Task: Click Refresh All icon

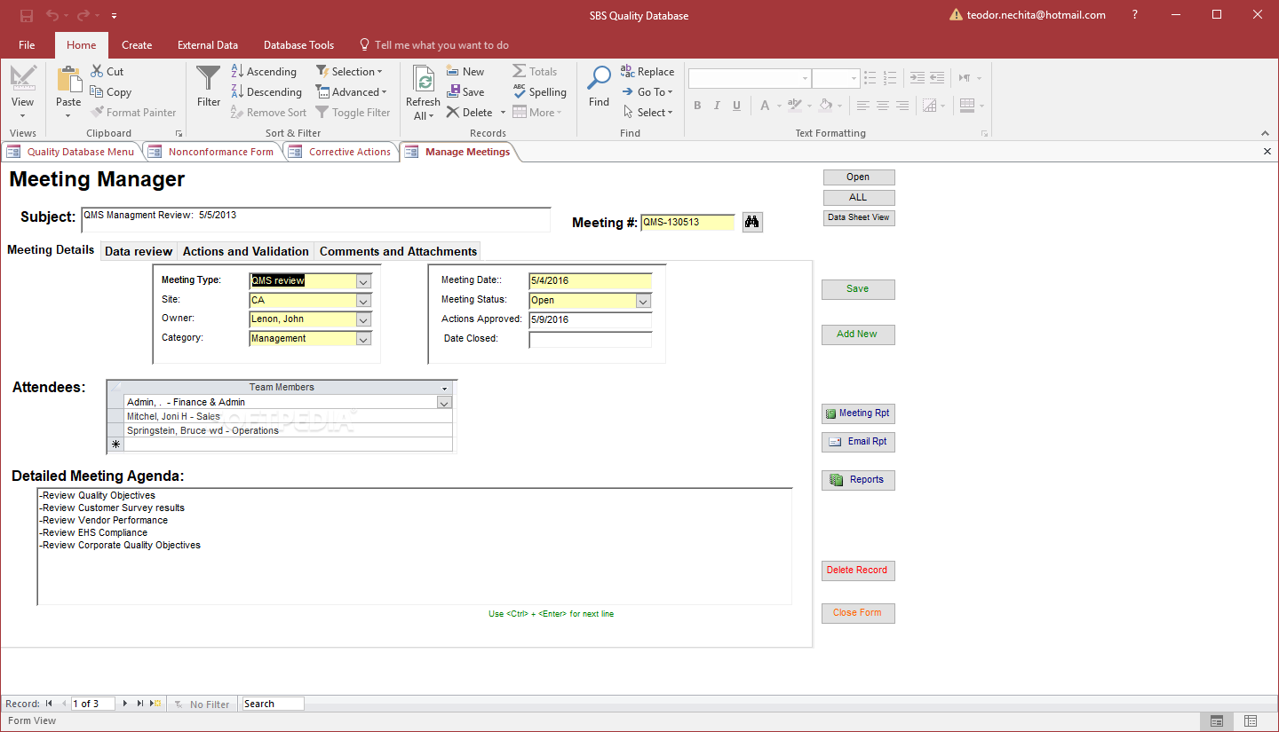Action: point(424,81)
